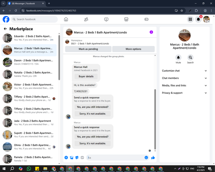
Task: Open Victor 2 Beds 1 Bath conversation
Action: pos(29,86)
